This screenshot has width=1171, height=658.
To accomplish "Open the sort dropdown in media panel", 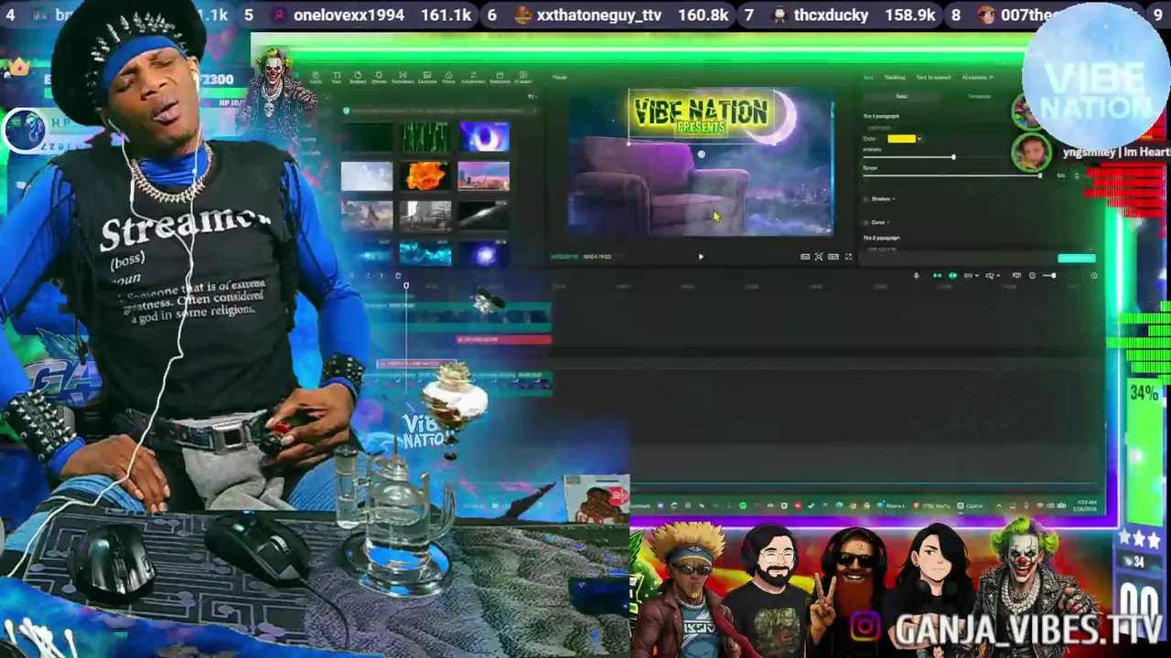I will [x=533, y=96].
